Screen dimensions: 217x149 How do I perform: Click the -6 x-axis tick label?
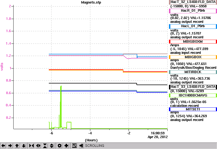click(51, 133)
